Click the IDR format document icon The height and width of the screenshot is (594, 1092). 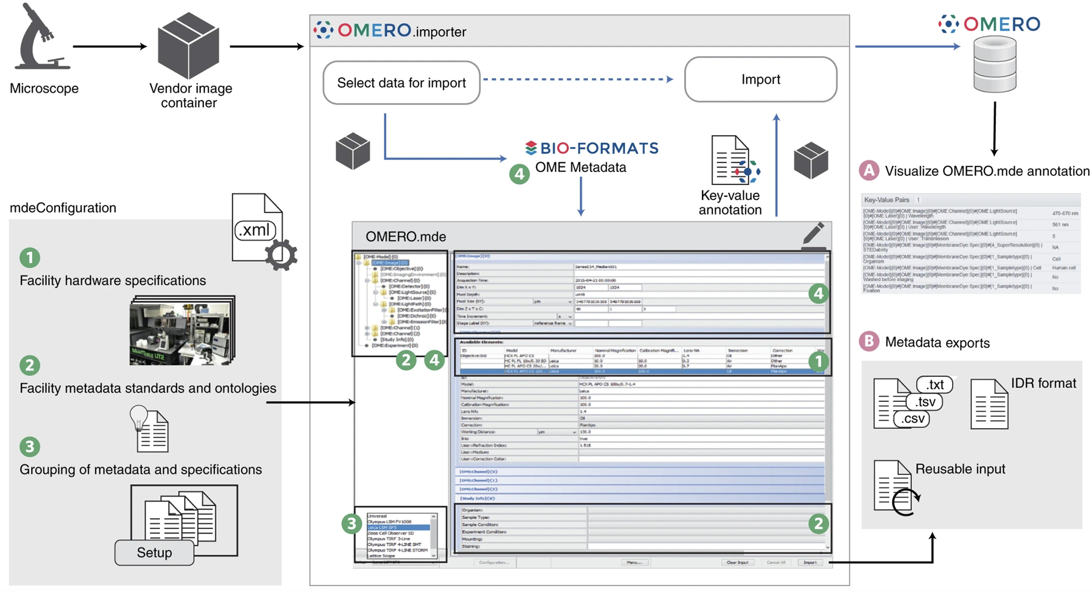[989, 404]
